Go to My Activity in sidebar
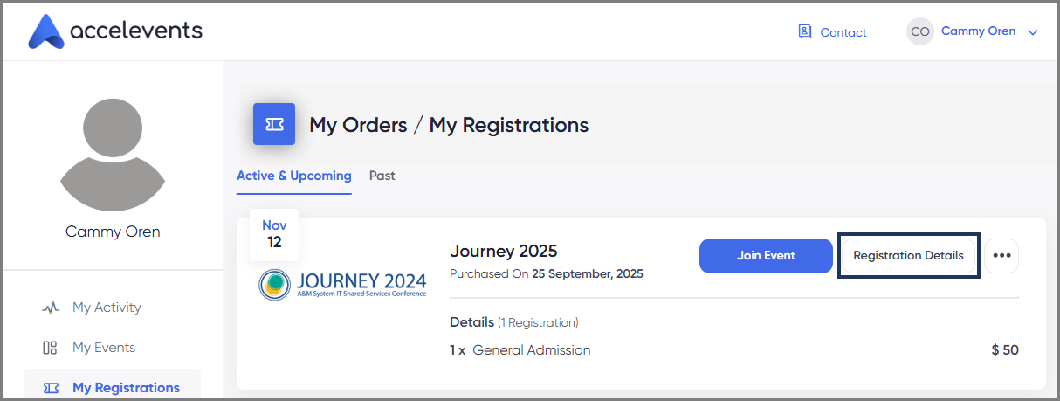The image size is (1060, 401). point(107,308)
